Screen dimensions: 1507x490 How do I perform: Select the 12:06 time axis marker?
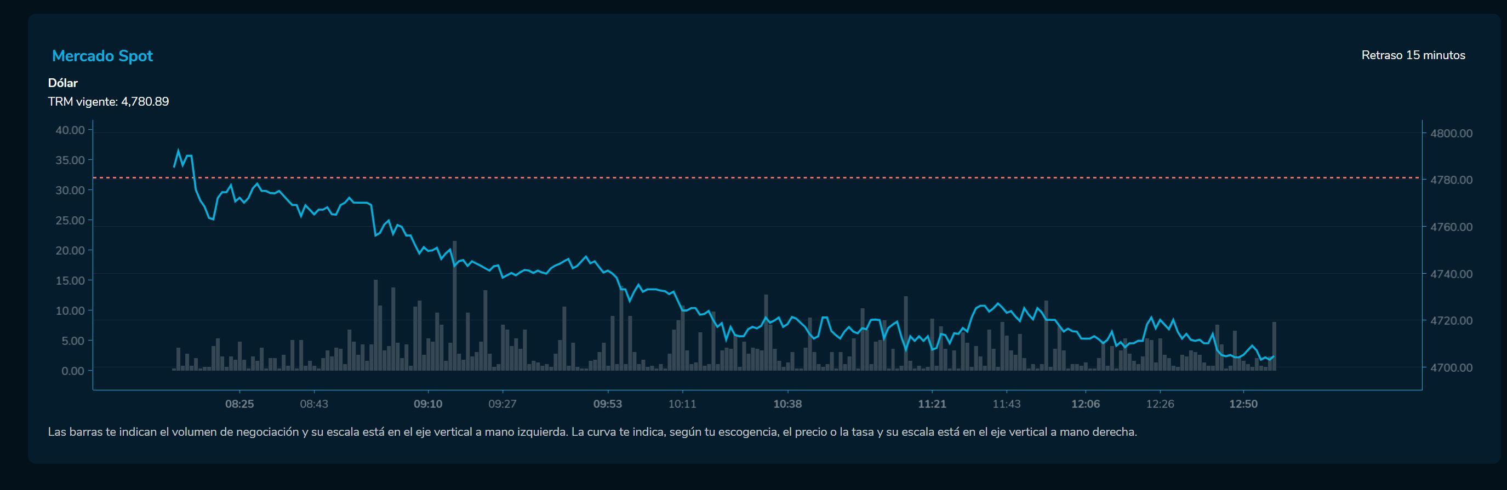pyautogui.click(x=1085, y=404)
